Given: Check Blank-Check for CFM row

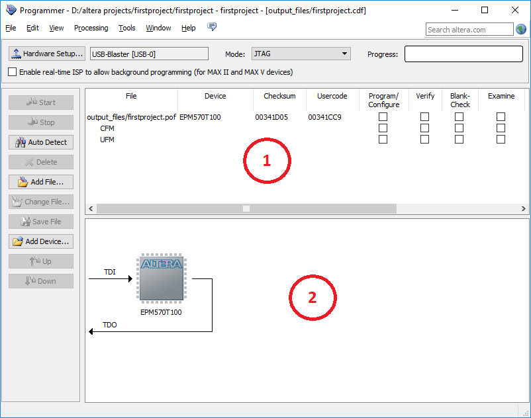Looking at the screenshot, I should pos(459,128).
